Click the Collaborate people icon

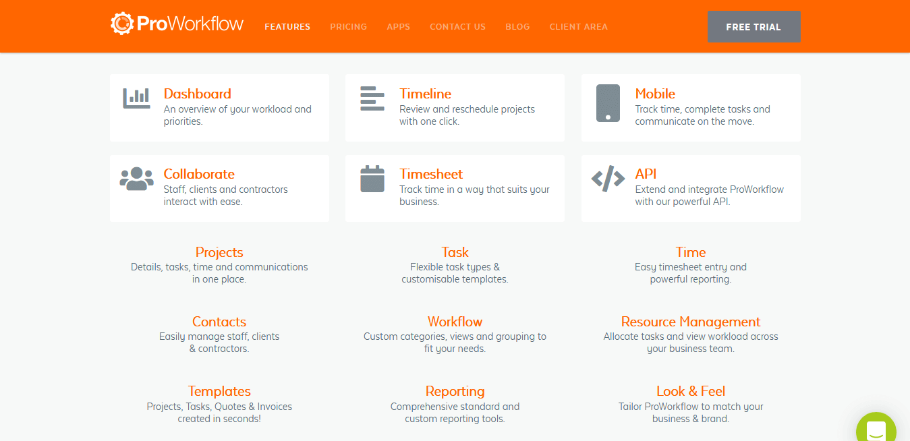click(136, 179)
